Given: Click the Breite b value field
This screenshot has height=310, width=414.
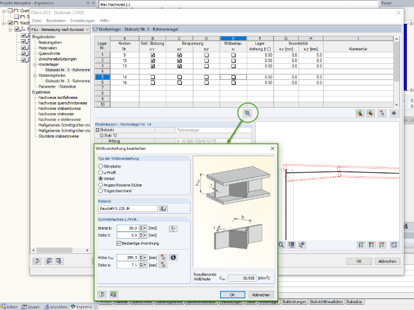Looking at the screenshot, I should [127, 228].
